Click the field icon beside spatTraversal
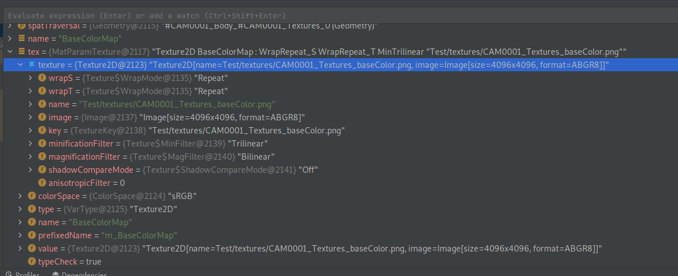The image size is (678, 276). (21, 26)
